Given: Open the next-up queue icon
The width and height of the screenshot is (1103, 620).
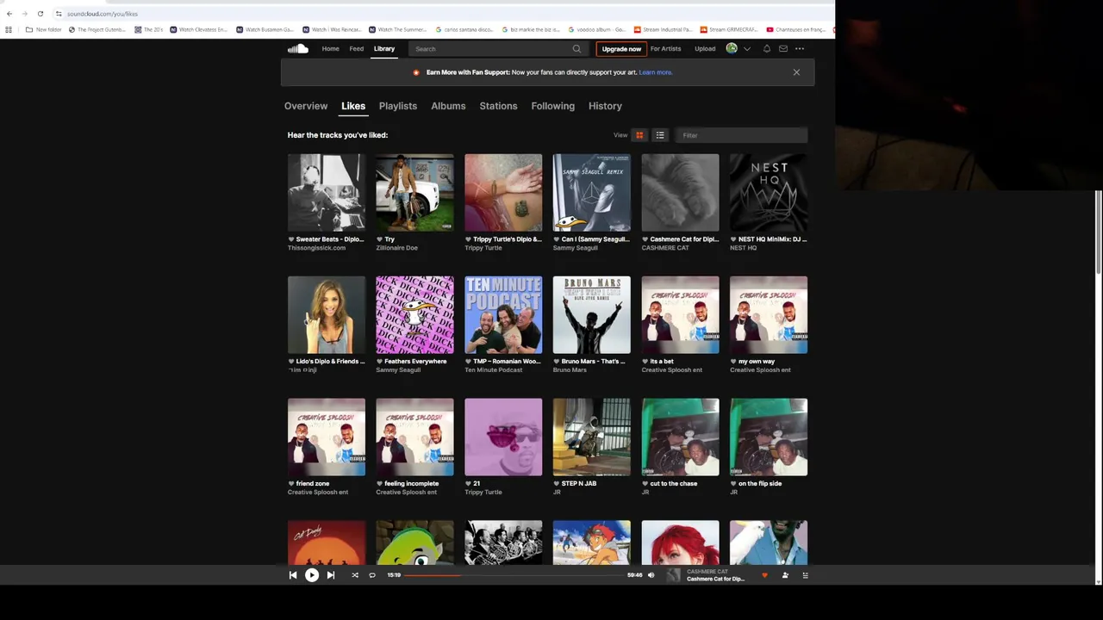Looking at the screenshot, I should [805, 575].
